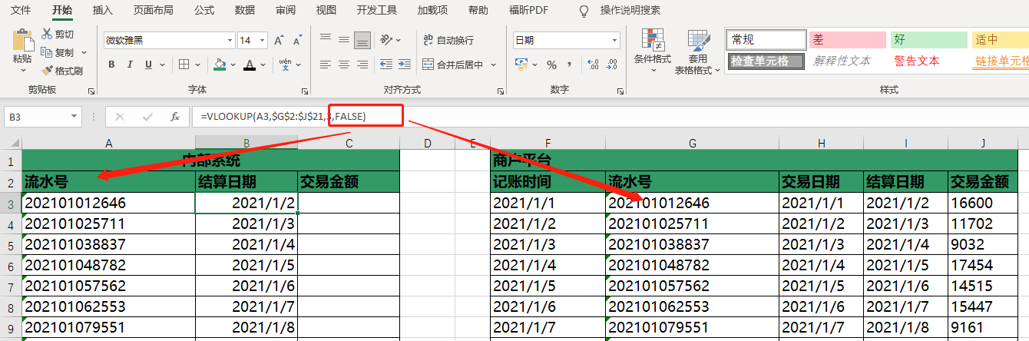The image size is (1029, 341).
Task: Toggle bottom align for cell content
Action: pos(362,40)
